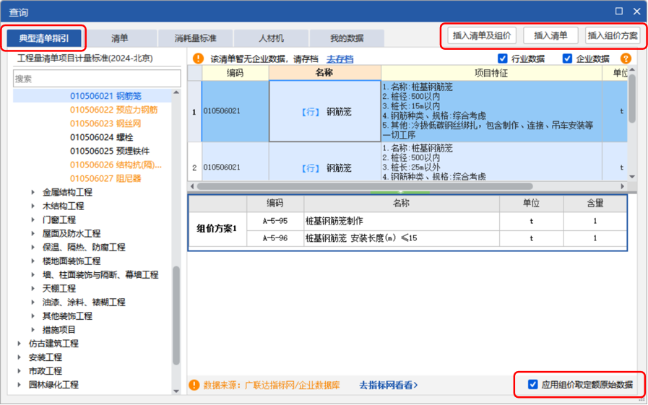Click the 组价方案1 cell
This screenshot has height=405, width=648.
217,229
